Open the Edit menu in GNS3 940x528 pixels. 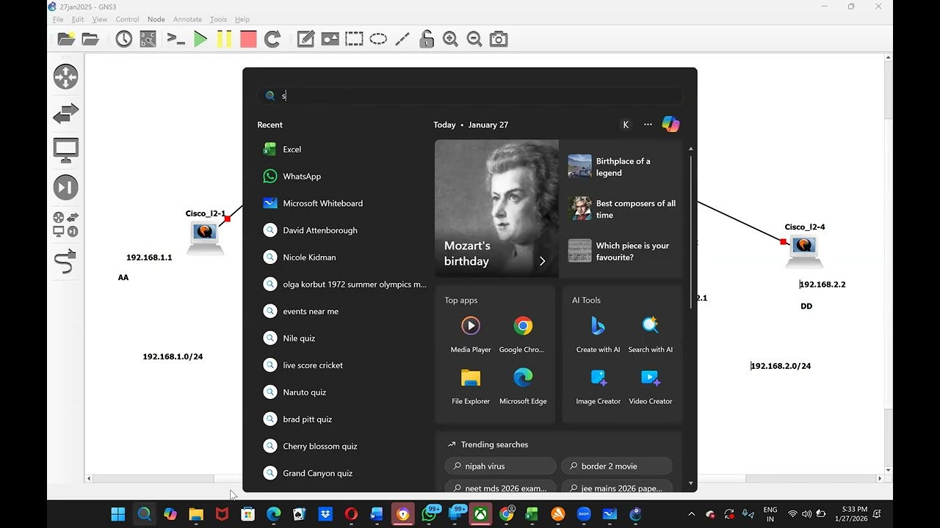78,19
